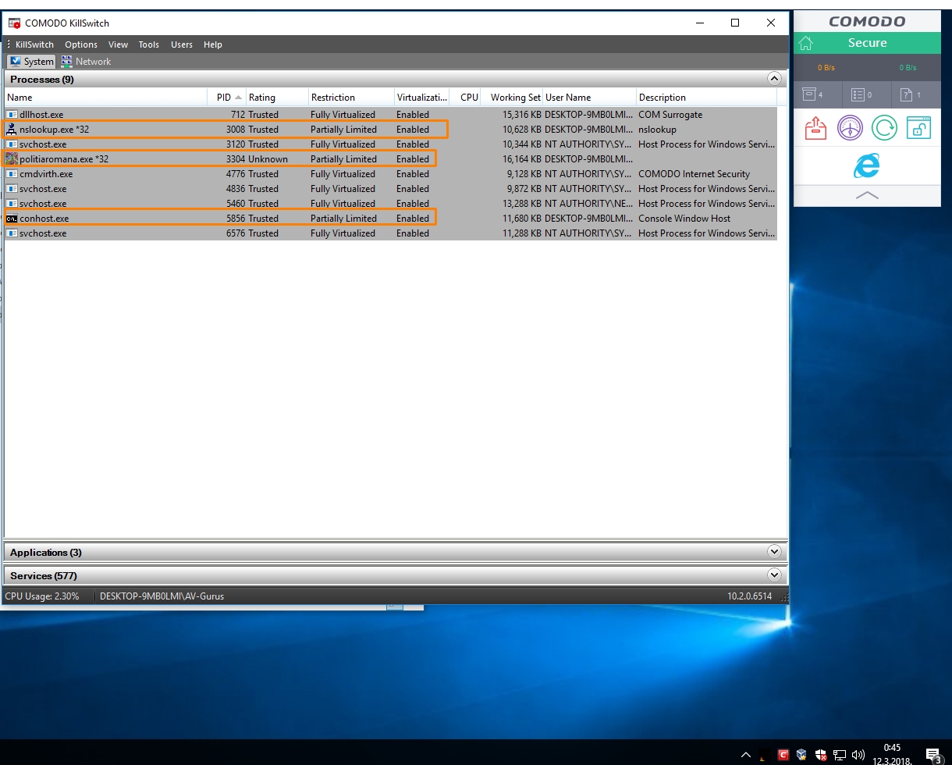Sort by Rating column header
Image resolution: width=952 pixels, height=765 pixels.
277,98
